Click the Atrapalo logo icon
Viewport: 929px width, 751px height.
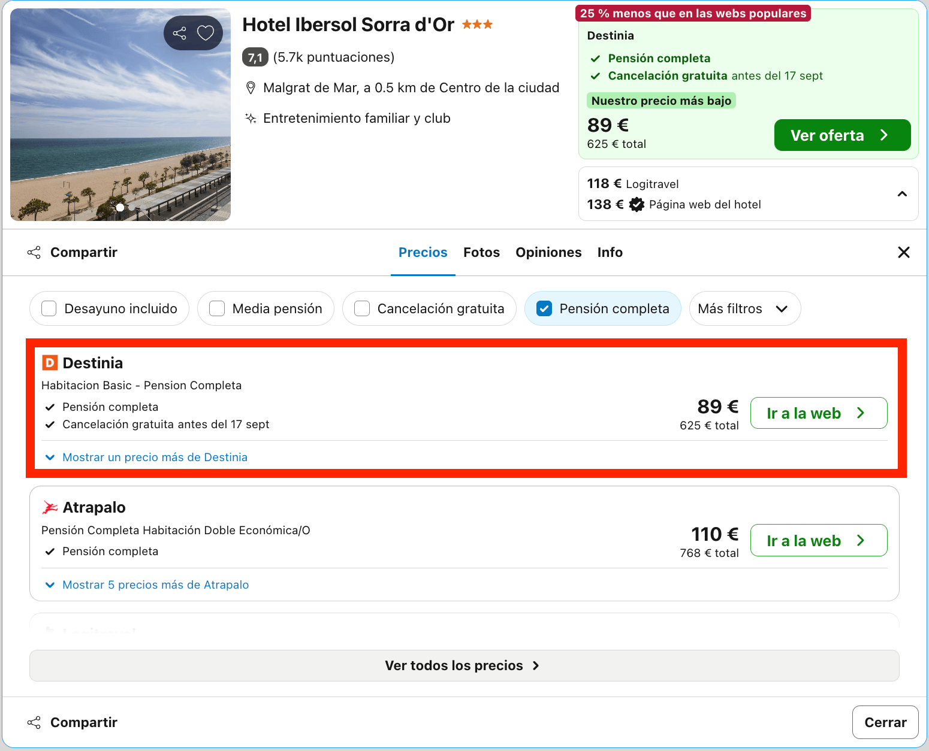pos(50,507)
